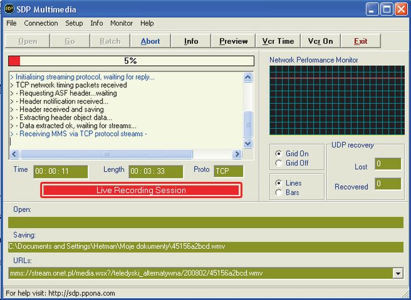The image size is (411, 300).
Task: Choose the Lines display option
Action: (279, 183)
